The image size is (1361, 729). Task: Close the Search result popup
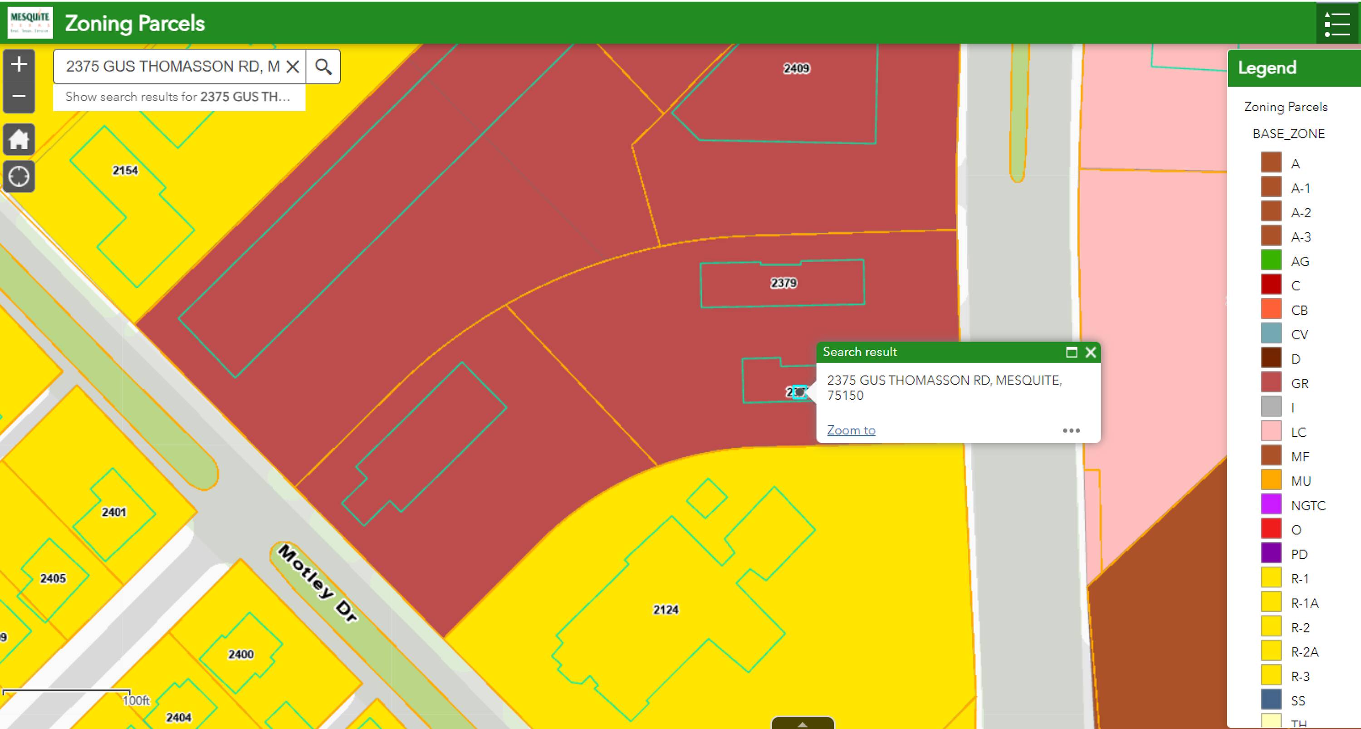coord(1091,352)
